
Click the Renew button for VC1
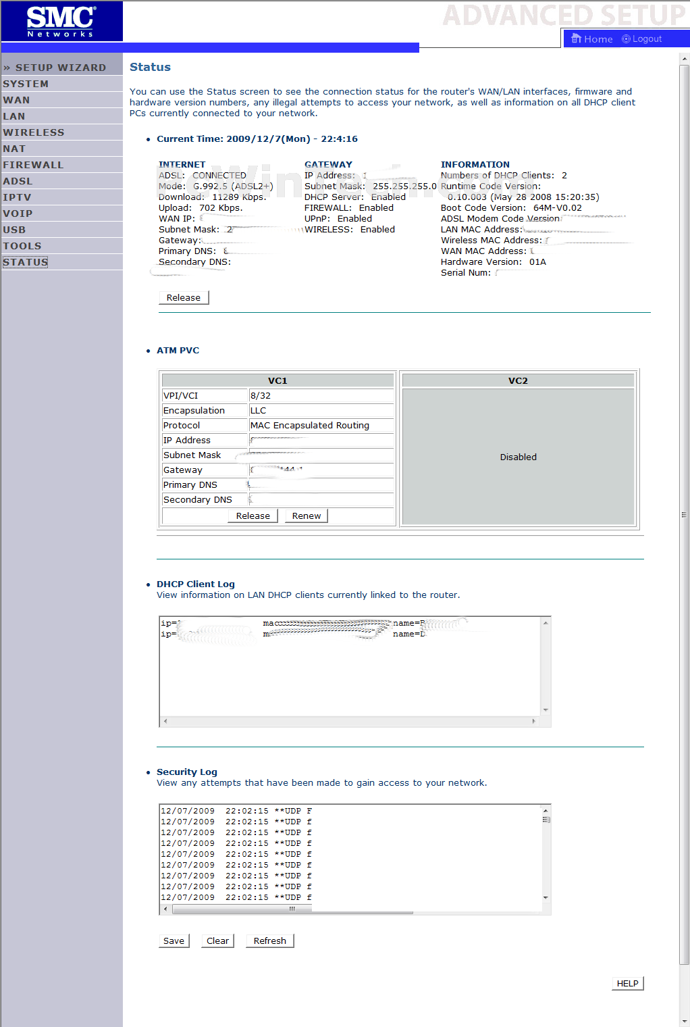pyautogui.click(x=307, y=516)
